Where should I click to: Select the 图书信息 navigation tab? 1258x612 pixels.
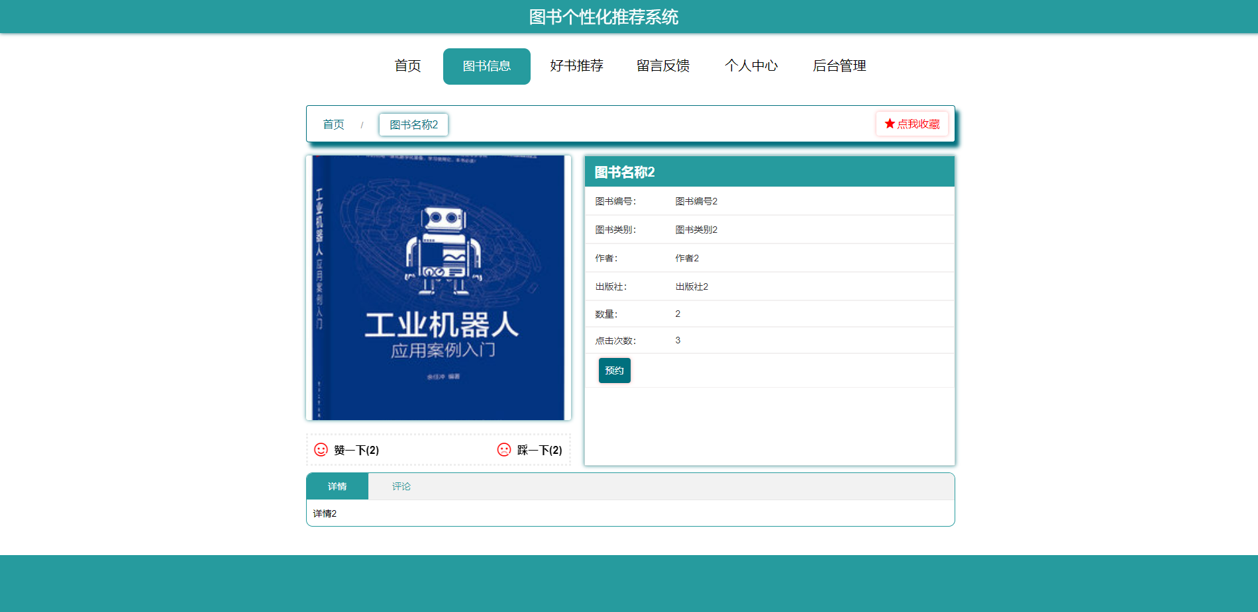tap(487, 66)
